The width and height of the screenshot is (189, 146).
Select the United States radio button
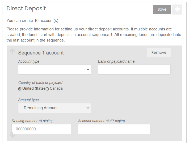point(20,89)
